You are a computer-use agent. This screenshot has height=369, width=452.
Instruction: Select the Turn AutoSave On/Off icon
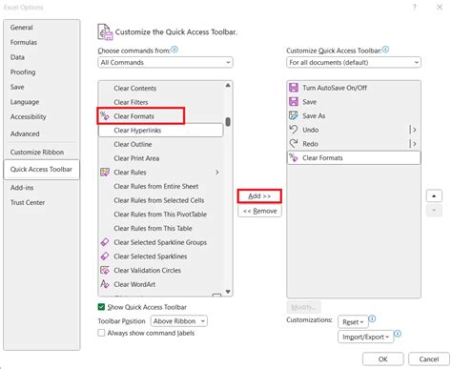pos(294,88)
